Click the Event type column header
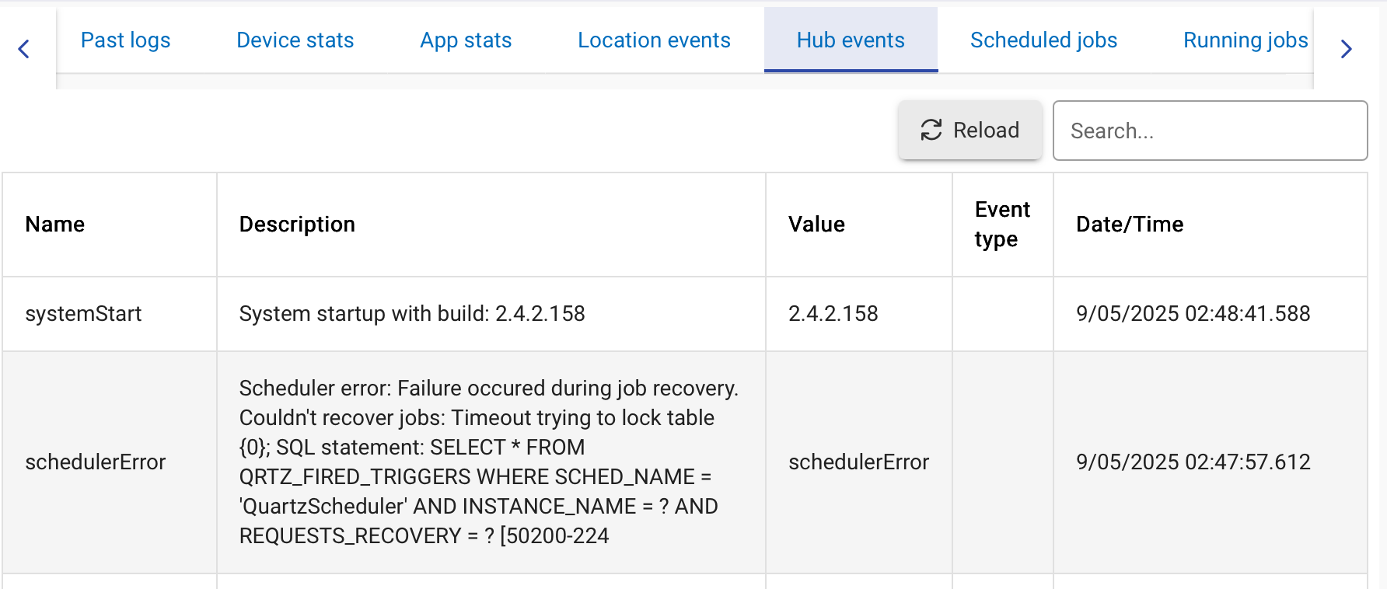The height and width of the screenshot is (589, 1387). pyautogui.click(x=1002, y=225)
